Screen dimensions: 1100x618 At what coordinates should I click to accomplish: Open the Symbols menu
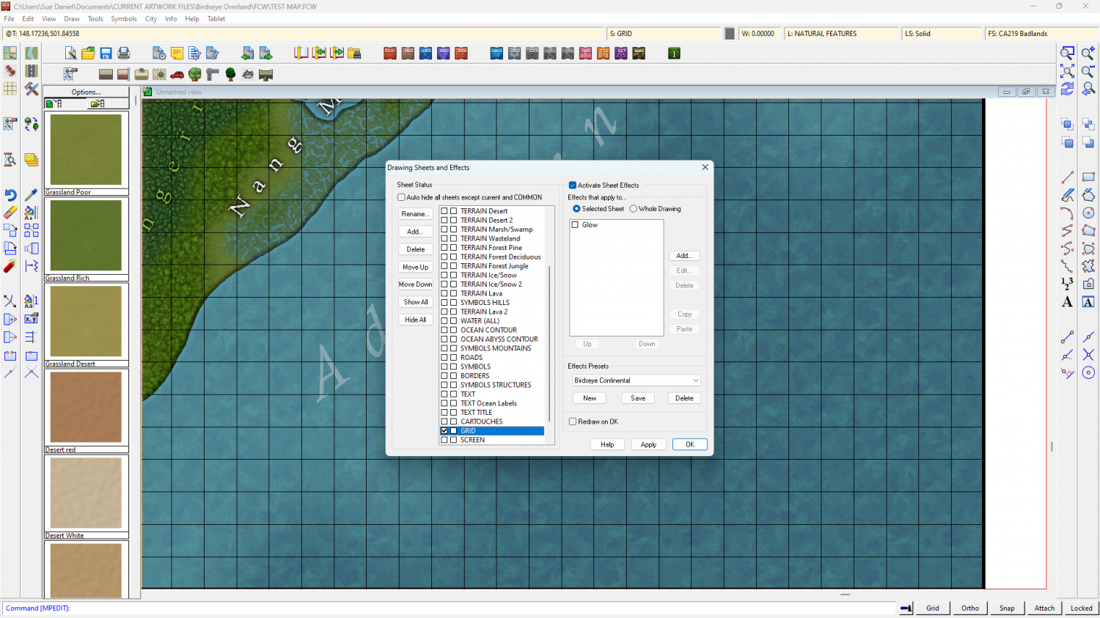pyautogui.click(x=124, y=19)
